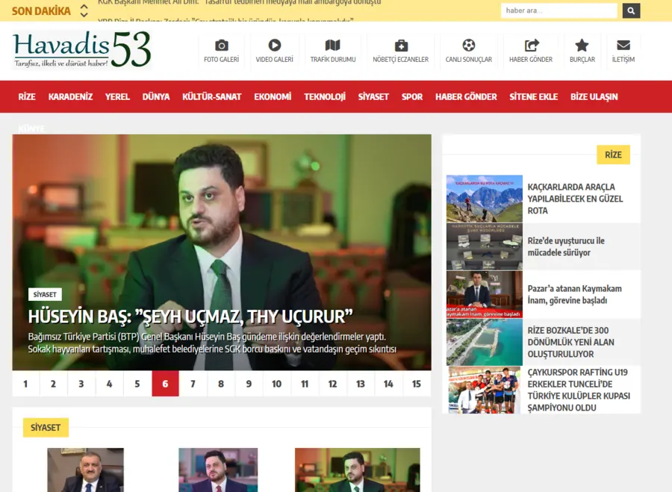Open the Video Galeri play icon
The height and width of the screenshot is (492, 672).
pos(274,45)
